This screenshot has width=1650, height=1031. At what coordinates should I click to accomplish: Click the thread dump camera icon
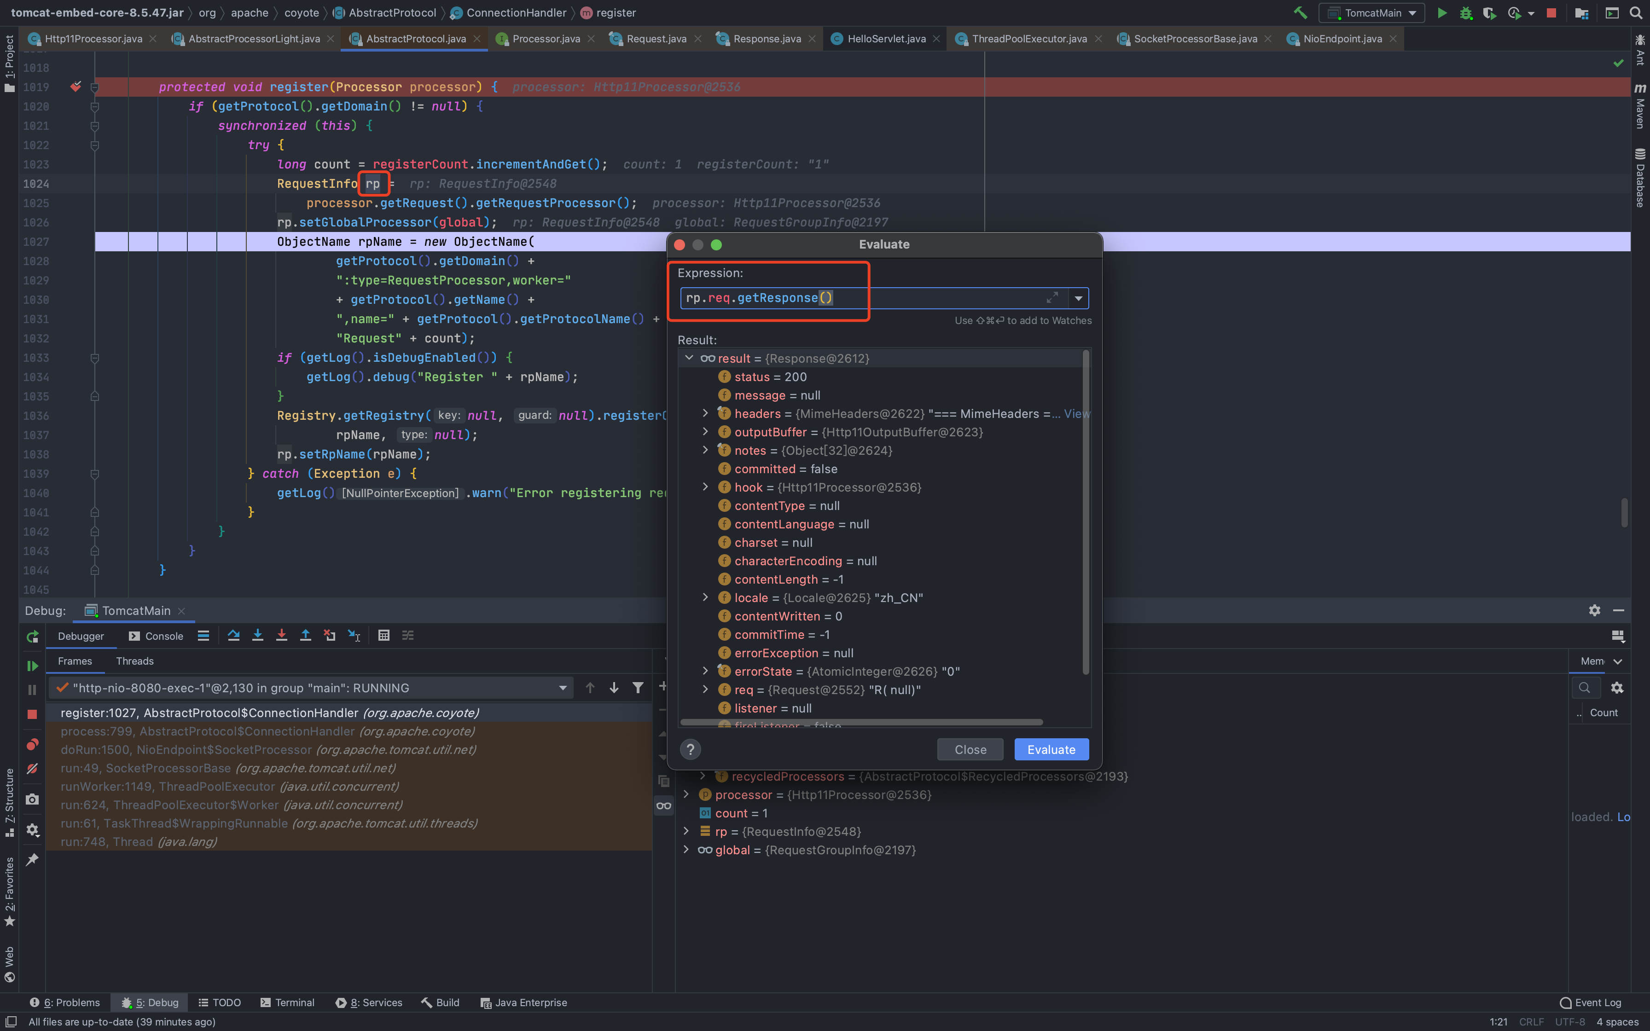[32, 799]
